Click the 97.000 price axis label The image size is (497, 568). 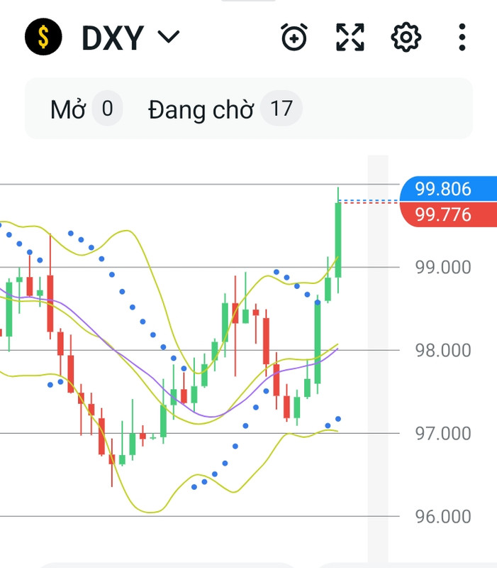[x=442, y=433]
